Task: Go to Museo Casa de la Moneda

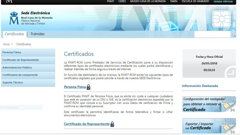Action: point(148,1)
